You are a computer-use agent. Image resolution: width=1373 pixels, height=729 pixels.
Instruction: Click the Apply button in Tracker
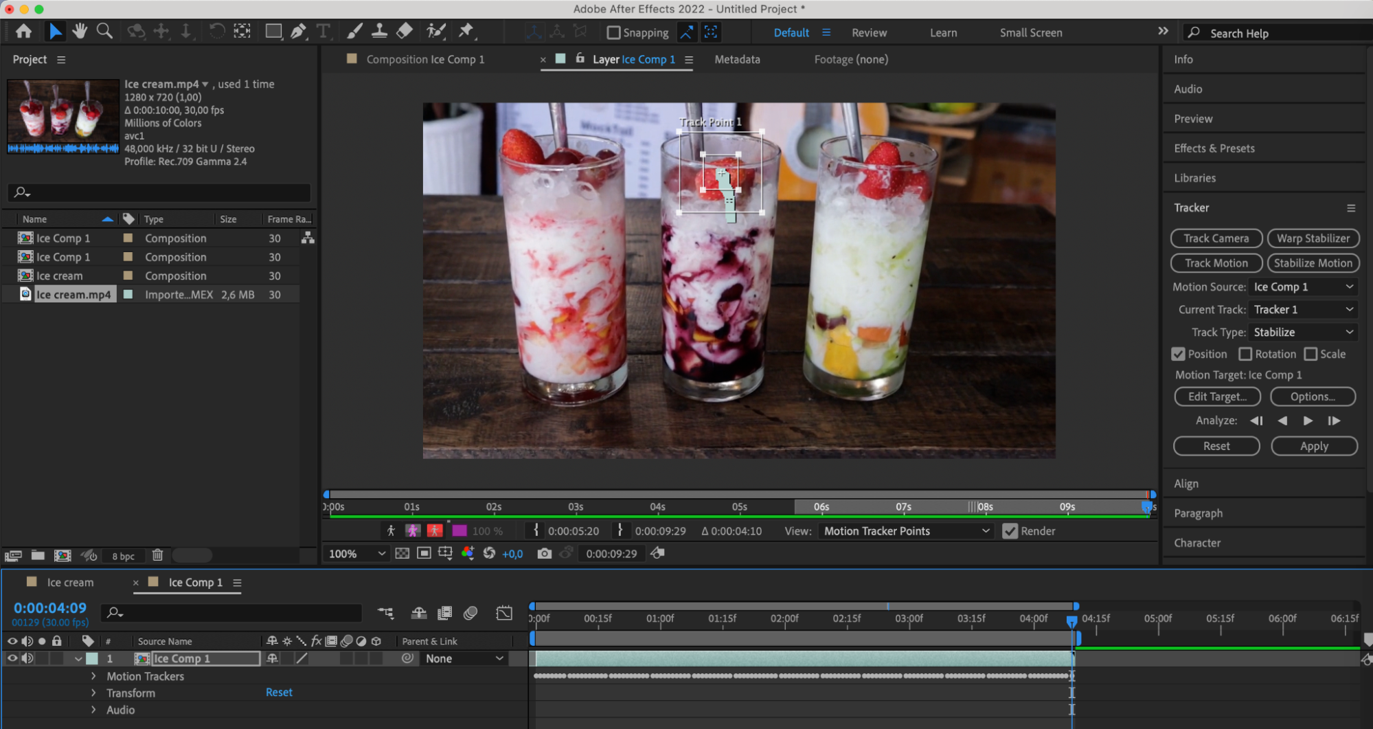pyautogui.click(x=1314, y=446)
